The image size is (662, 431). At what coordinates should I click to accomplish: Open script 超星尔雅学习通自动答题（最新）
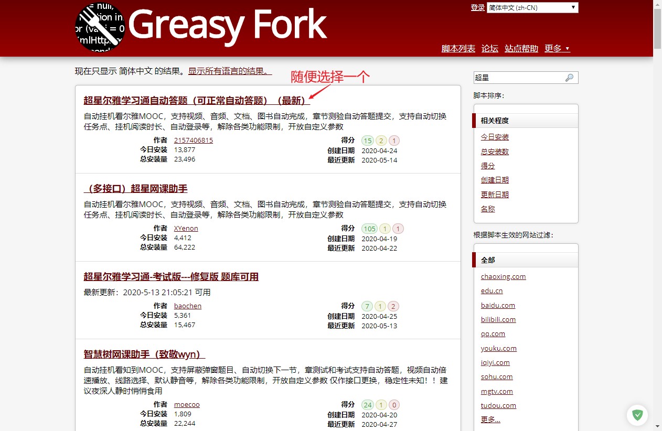(x=197, y=101)
